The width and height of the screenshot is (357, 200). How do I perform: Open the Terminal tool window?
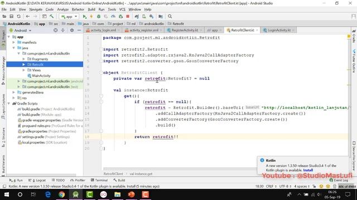pos(99,180)
